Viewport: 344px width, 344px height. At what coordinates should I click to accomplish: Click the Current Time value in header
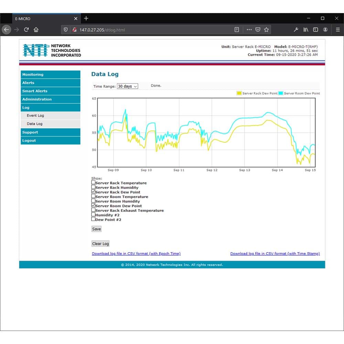[x=297, y=55]
